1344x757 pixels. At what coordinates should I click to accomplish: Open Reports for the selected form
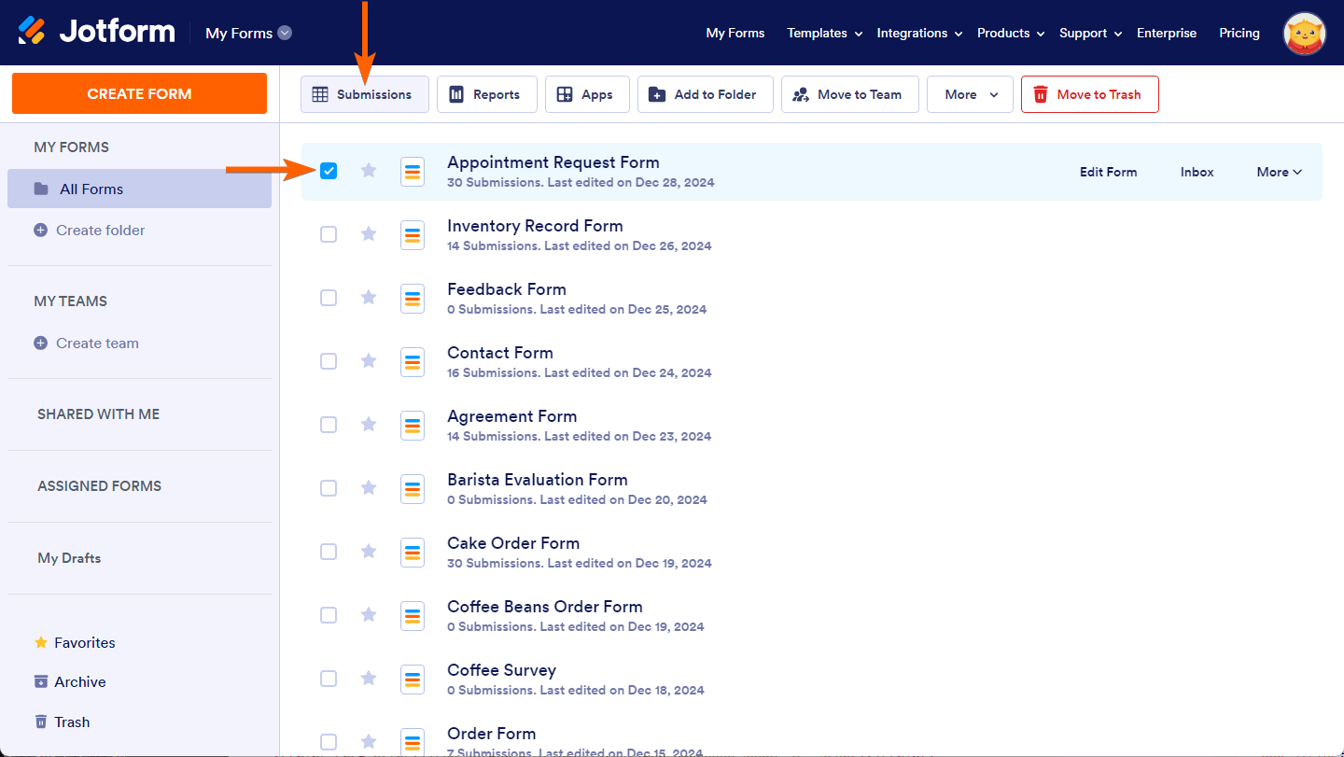(487, 94)
